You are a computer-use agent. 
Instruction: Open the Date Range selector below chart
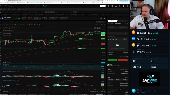pos(6,92)
